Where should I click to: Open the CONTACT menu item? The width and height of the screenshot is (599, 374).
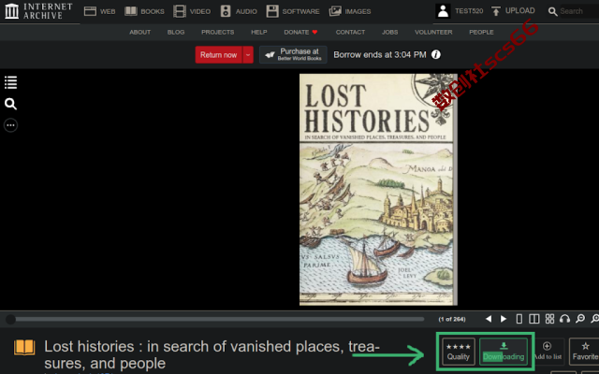350,32
